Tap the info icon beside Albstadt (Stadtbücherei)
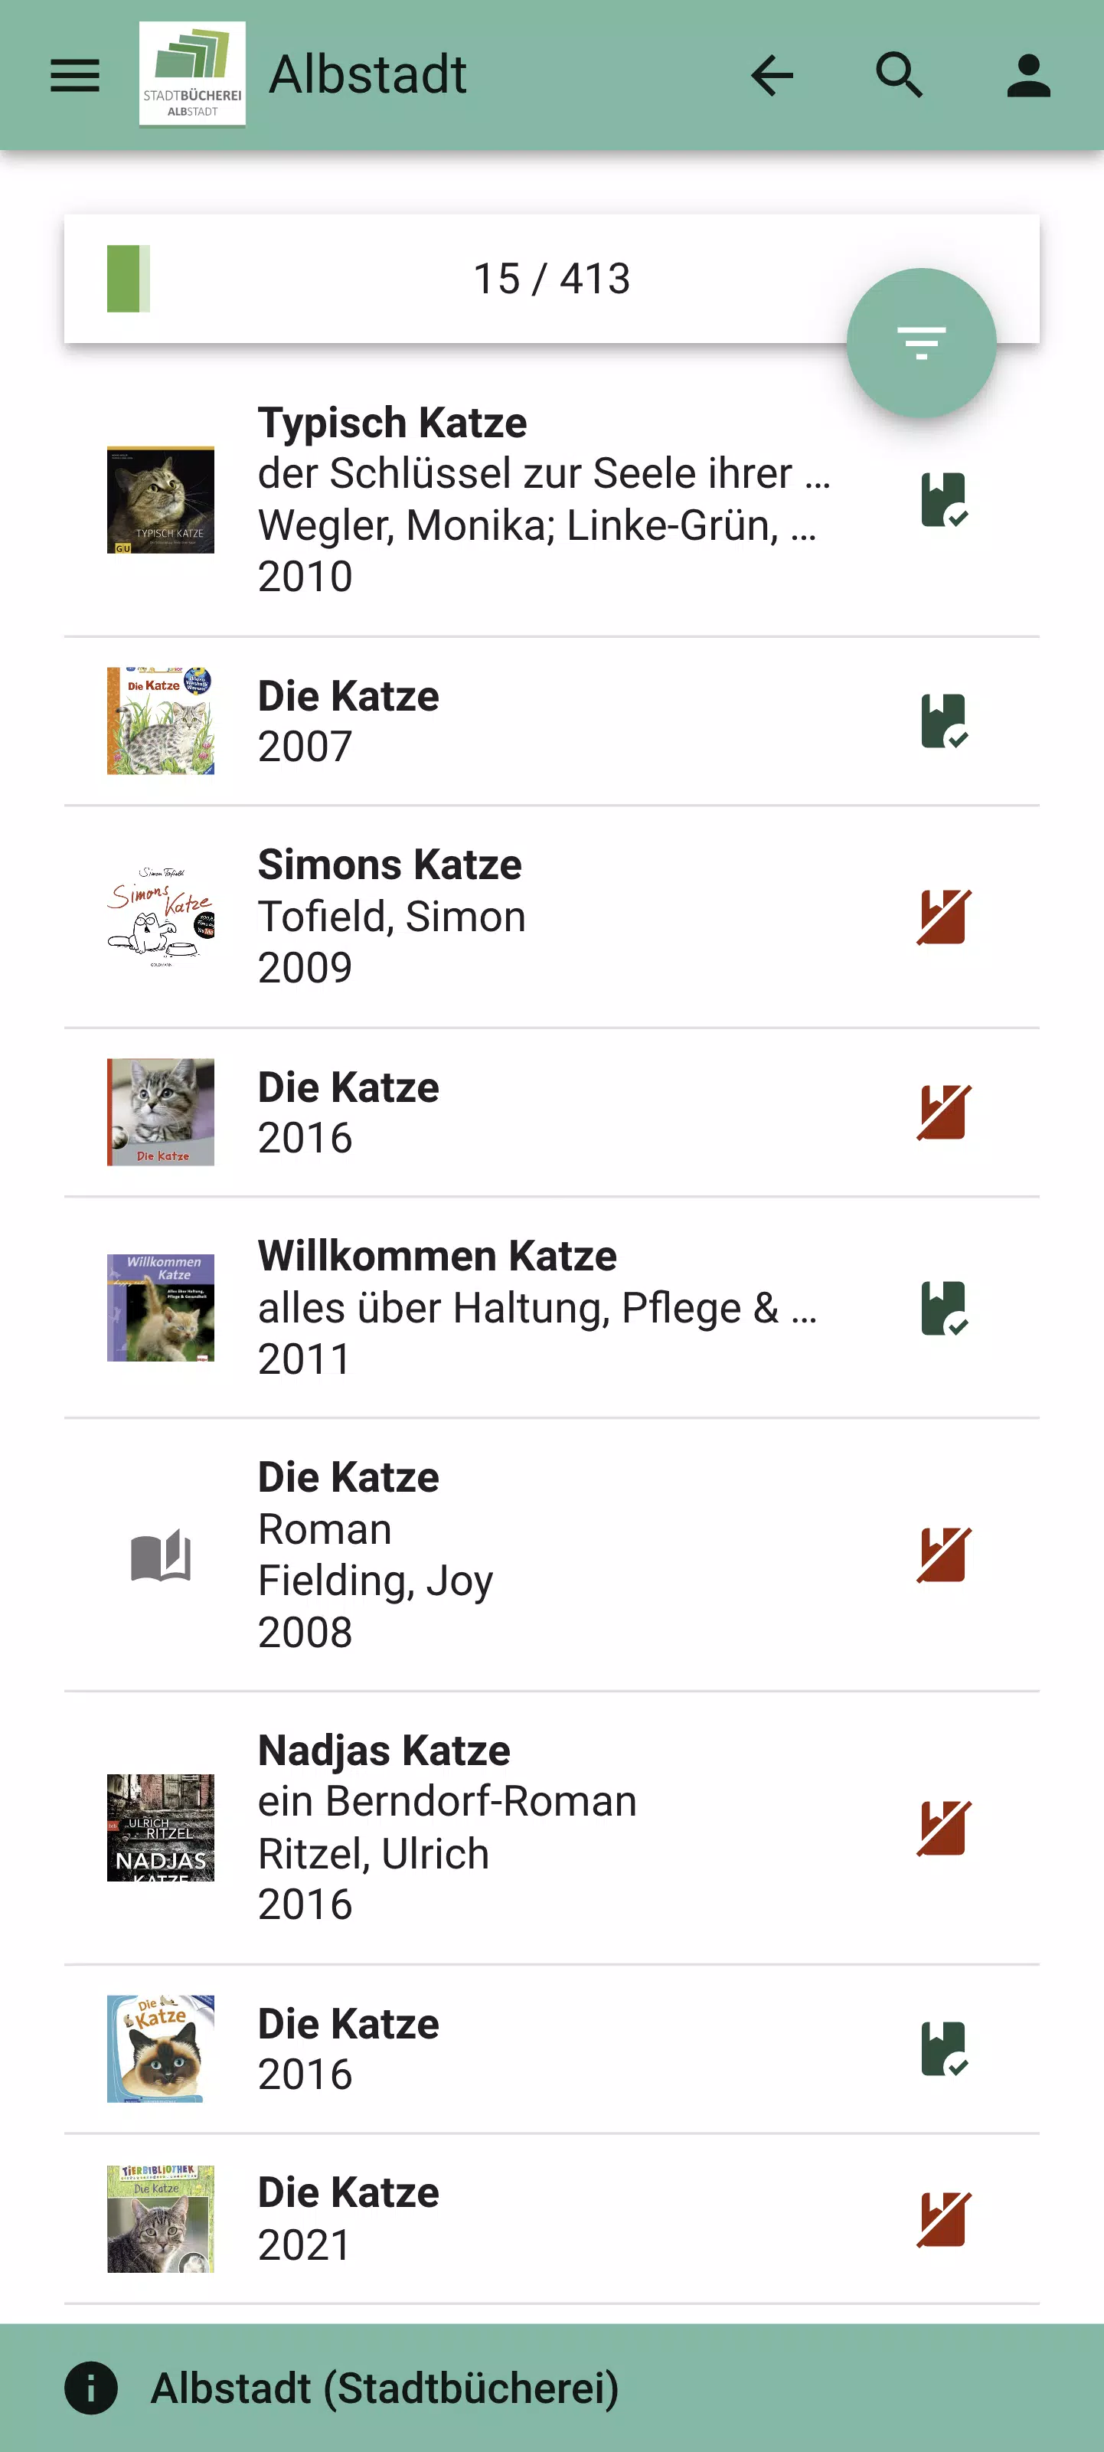1104x2452 pixels. [x=91, y=2387]
